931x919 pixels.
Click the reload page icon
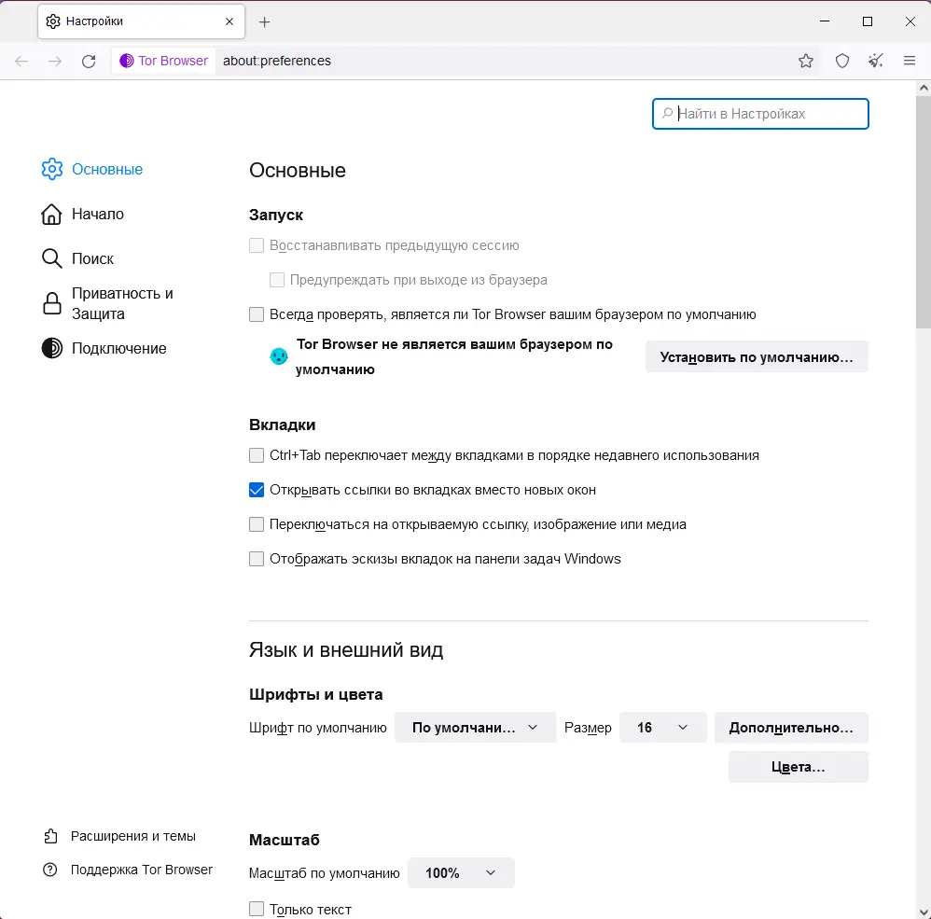point(89,62)
